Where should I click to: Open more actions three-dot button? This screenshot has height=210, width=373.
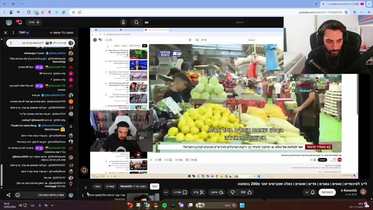[166, 192]
